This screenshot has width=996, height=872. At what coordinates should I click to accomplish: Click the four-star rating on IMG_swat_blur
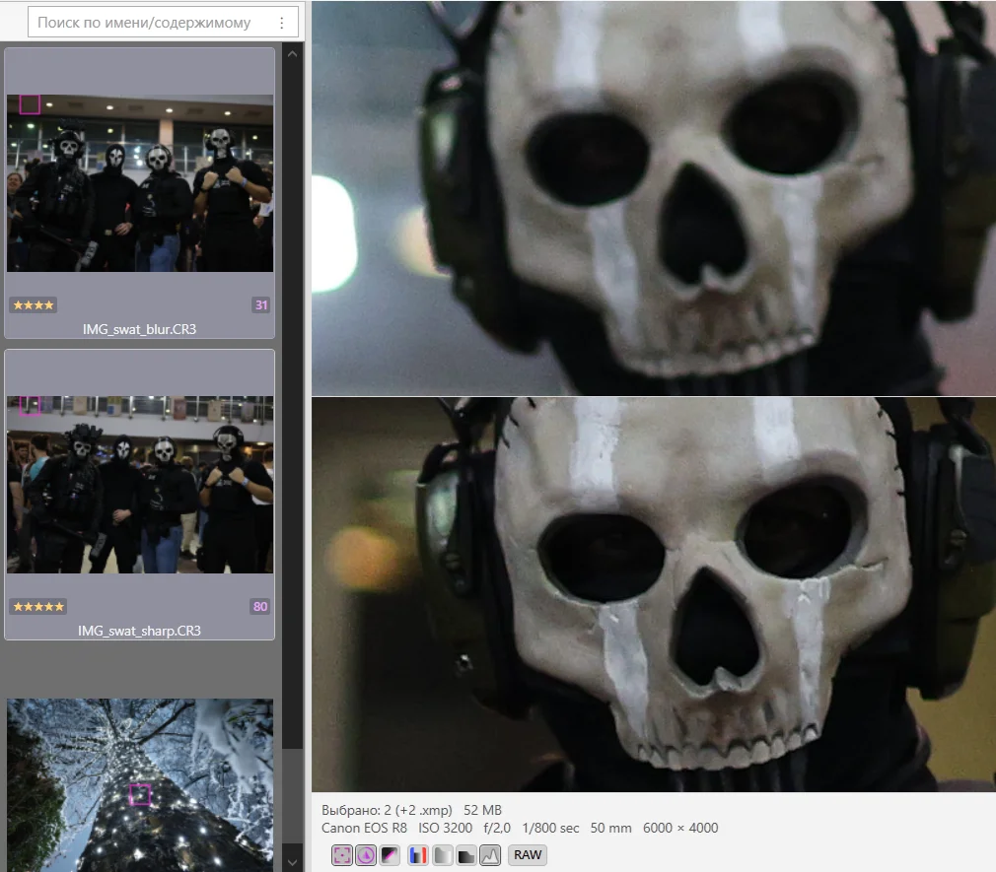click(34, 305)
